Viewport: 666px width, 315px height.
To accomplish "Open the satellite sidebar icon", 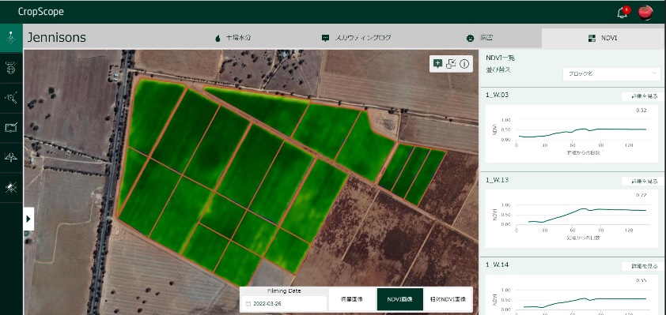I will (11, 187).
